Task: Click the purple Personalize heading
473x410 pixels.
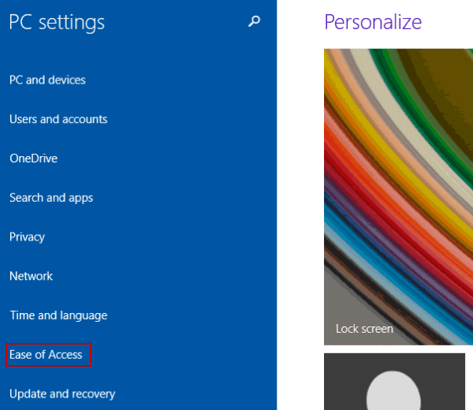Action: click(373, 22)
